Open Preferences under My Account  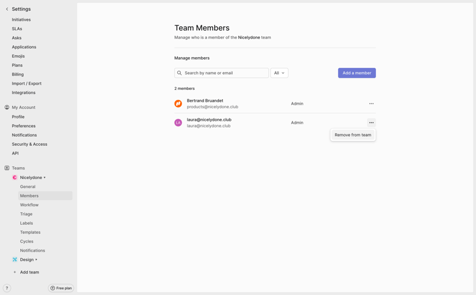point(24,125)
